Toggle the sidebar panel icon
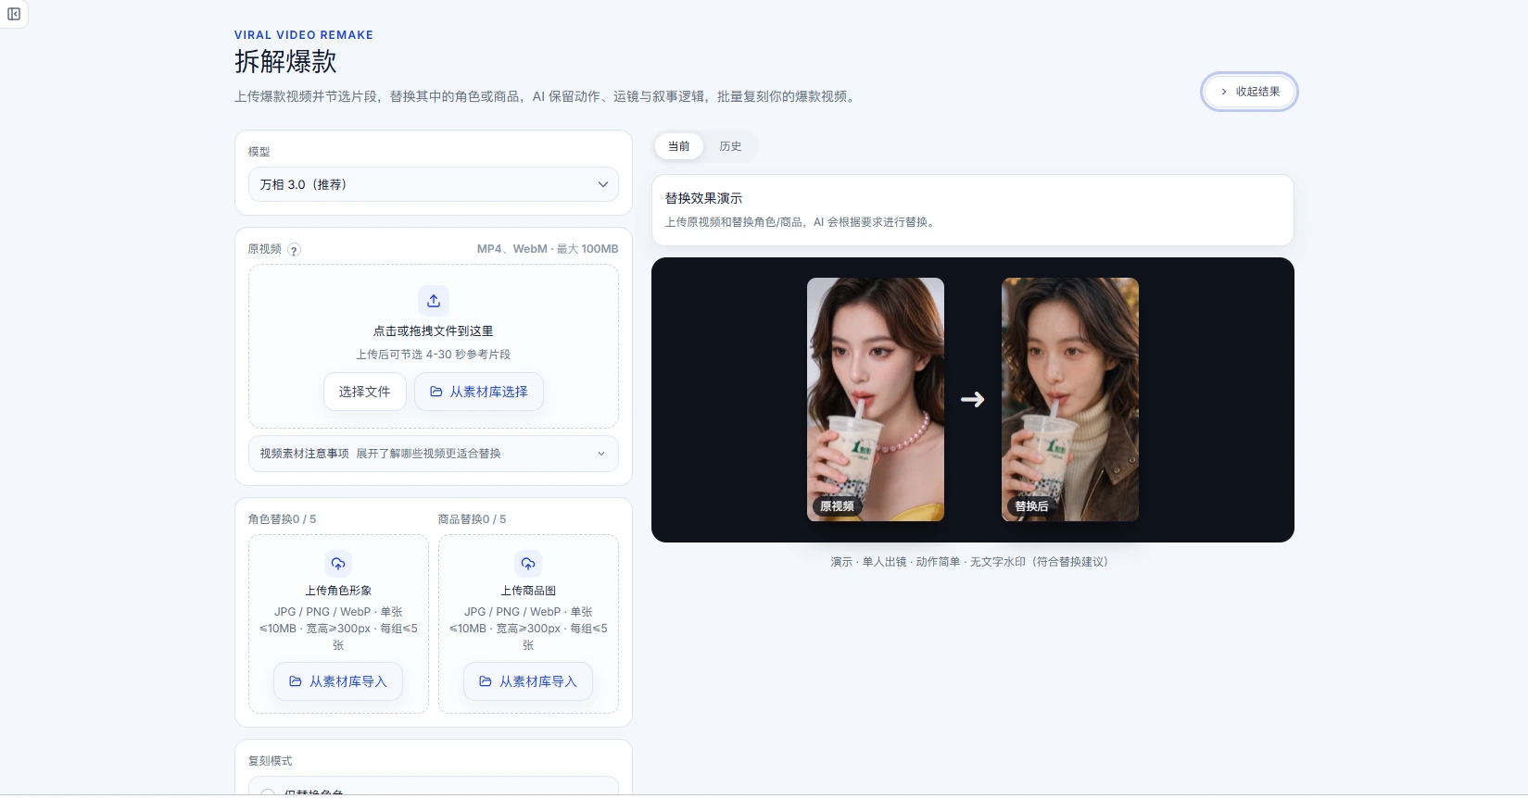The width and height of the screenshot is (1528, 798). (x=14, y=14)
